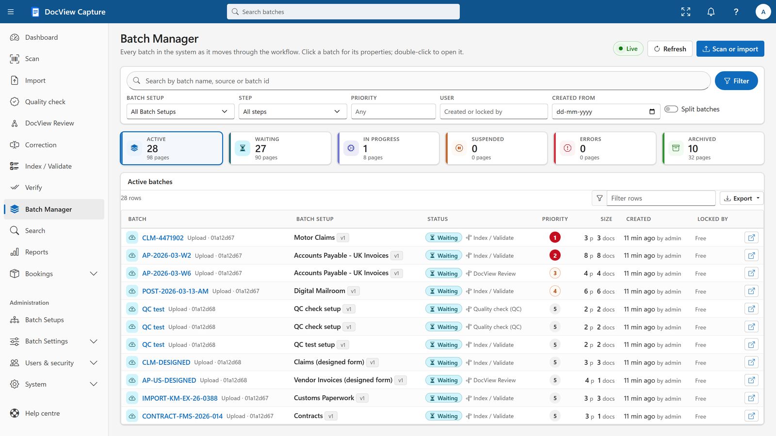The width and height of the screenshot is (776, 436).
Task: Toggle the Split batches switch
Action: pyautogui.click(x=671, y=109)
